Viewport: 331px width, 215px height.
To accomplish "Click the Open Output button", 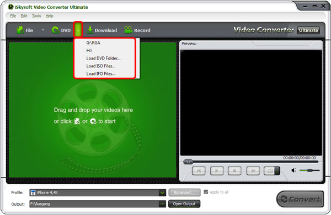I will pos(184,204).
